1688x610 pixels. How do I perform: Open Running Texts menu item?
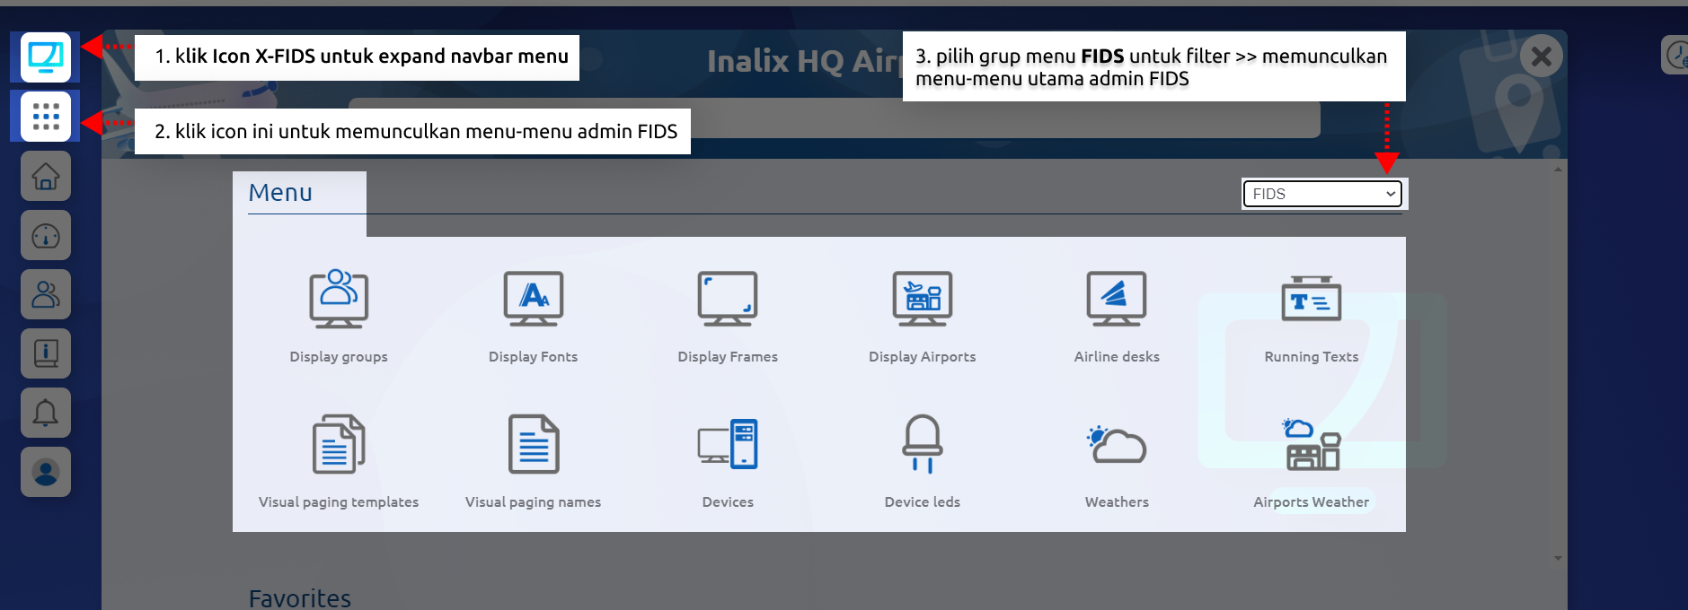1311,316
